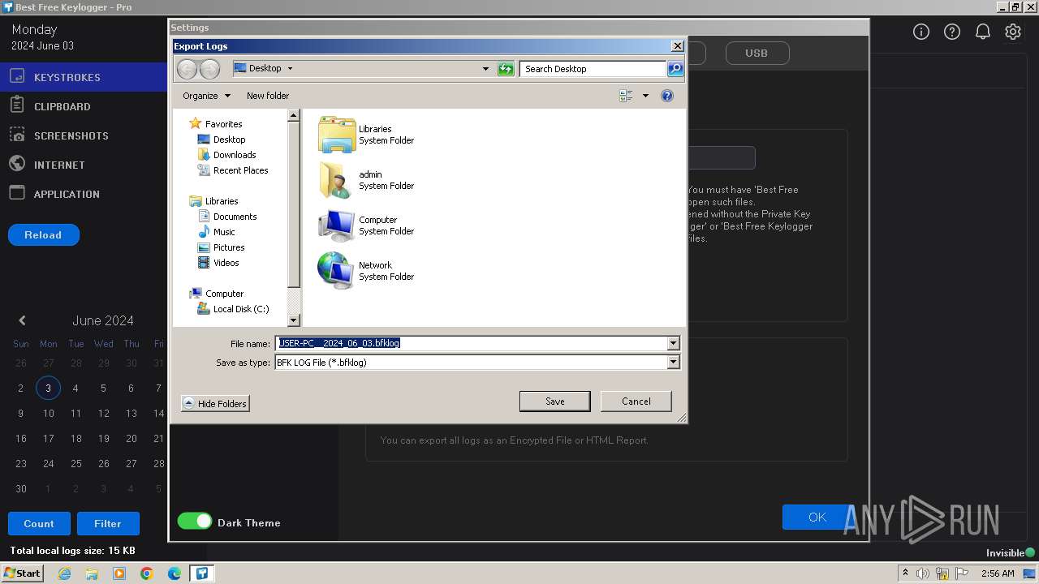Select Local Disk (C:) in navigation pane
The image size is (1039, 584).
pos(240,309)
